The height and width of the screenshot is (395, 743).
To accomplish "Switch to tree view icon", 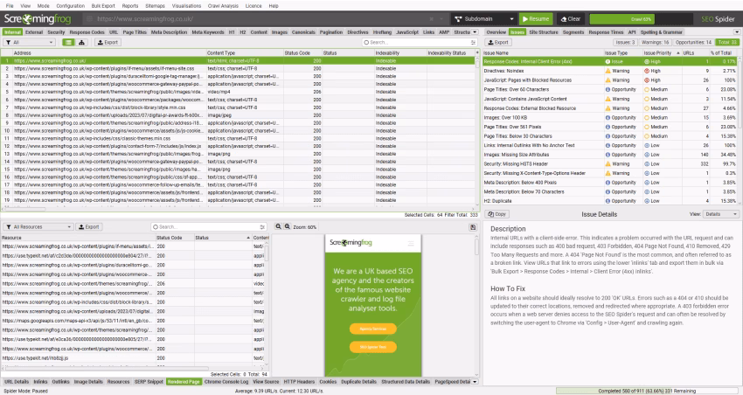I will coord(81,42).
